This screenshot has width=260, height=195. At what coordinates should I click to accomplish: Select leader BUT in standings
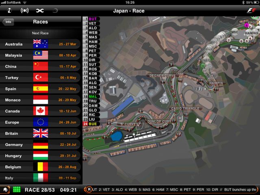(91, 19)
